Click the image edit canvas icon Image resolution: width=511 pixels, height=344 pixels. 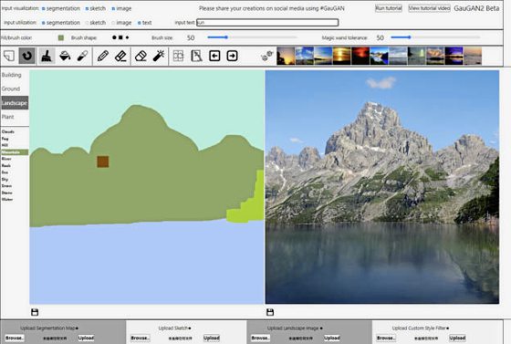point(196,56)
